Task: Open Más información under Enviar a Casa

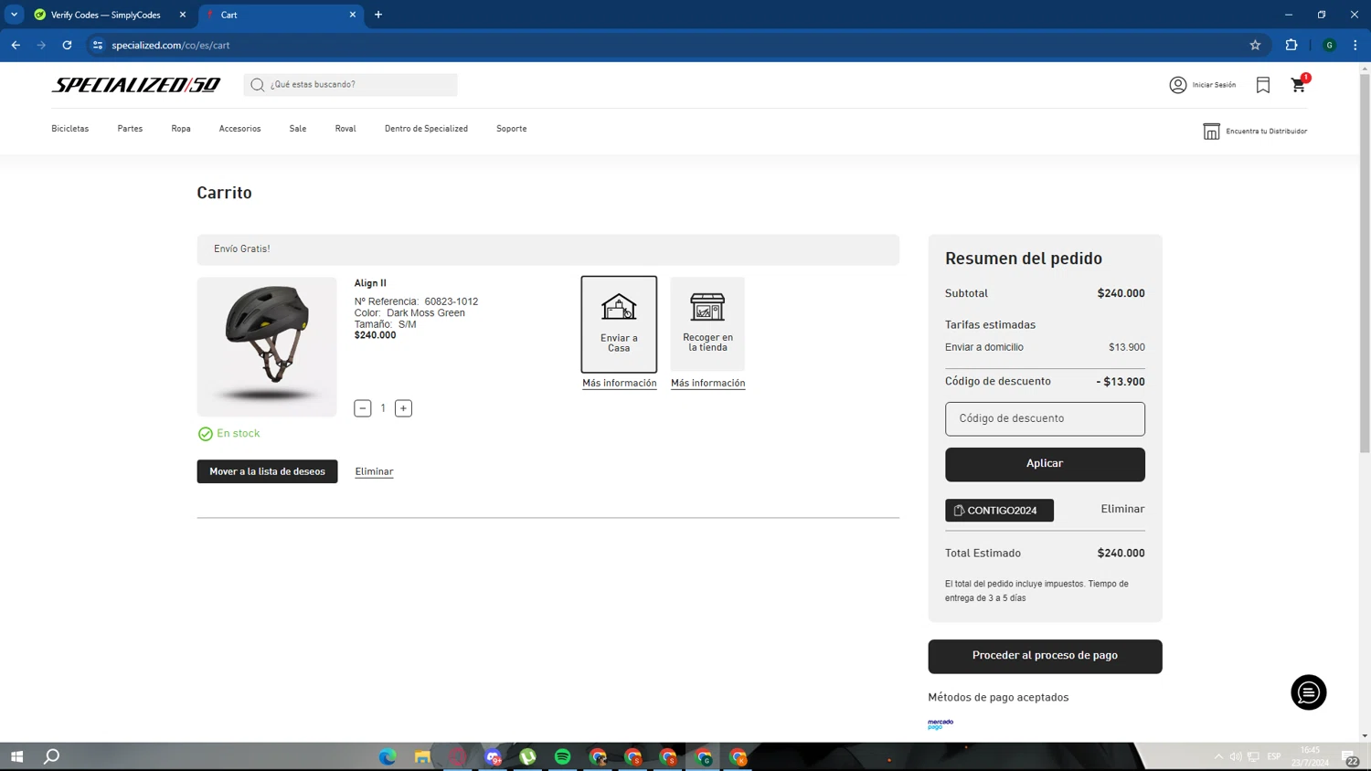Action: pos(620,383)
